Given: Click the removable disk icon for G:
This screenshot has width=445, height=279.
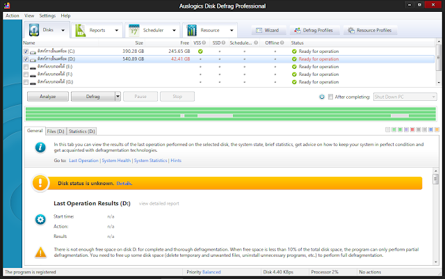Looking at the screenshot, I should 33,83.
